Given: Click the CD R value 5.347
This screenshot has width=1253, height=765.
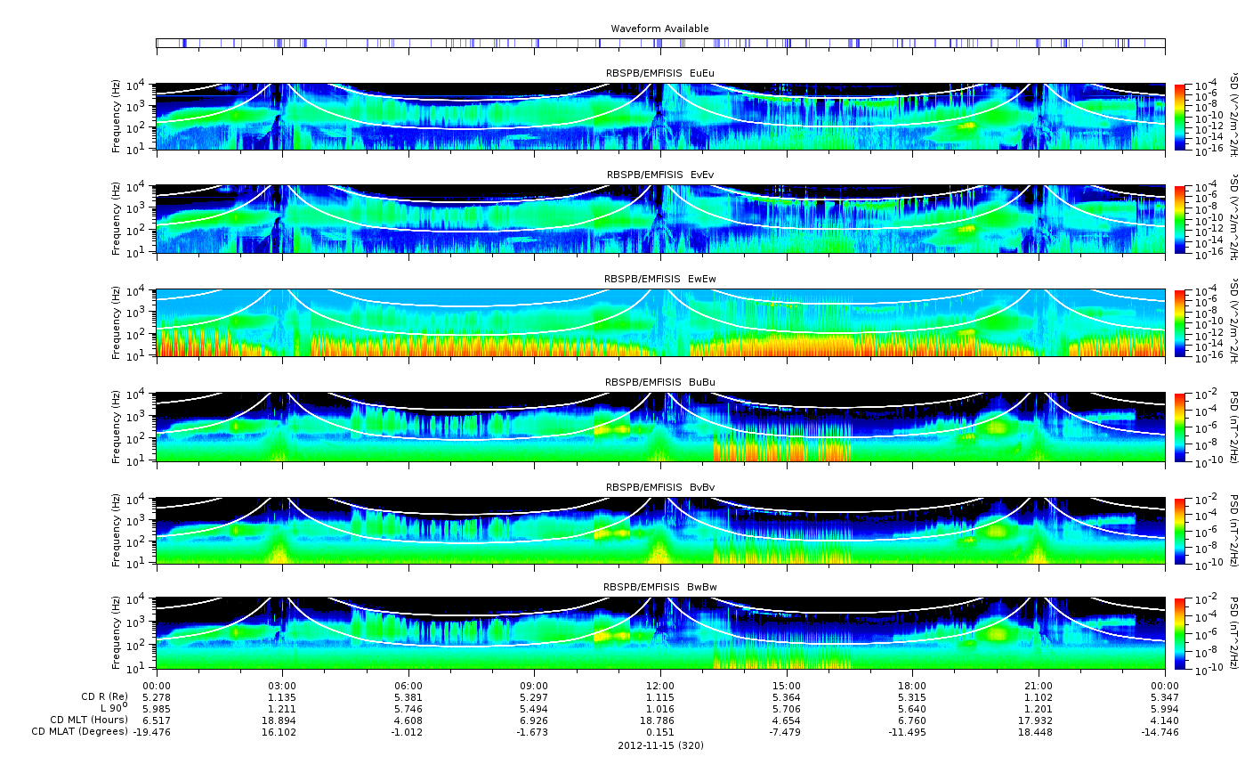Looking at the screenshot, I should [x=1164, y=697].
